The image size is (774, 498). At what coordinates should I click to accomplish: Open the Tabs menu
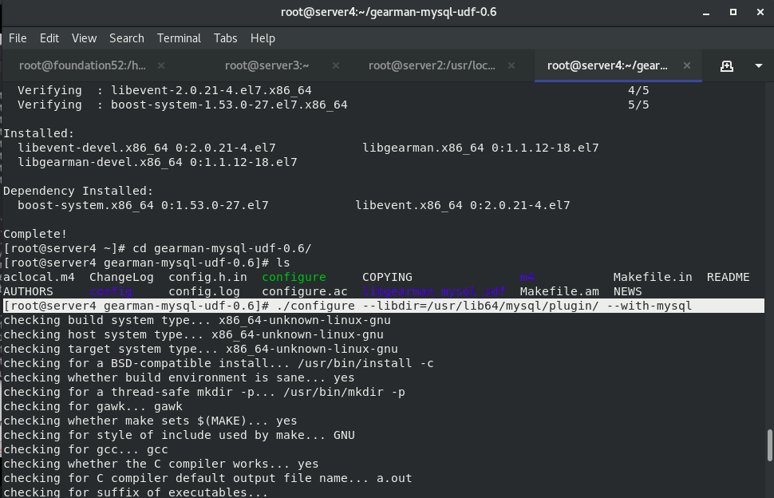[226, 38]
